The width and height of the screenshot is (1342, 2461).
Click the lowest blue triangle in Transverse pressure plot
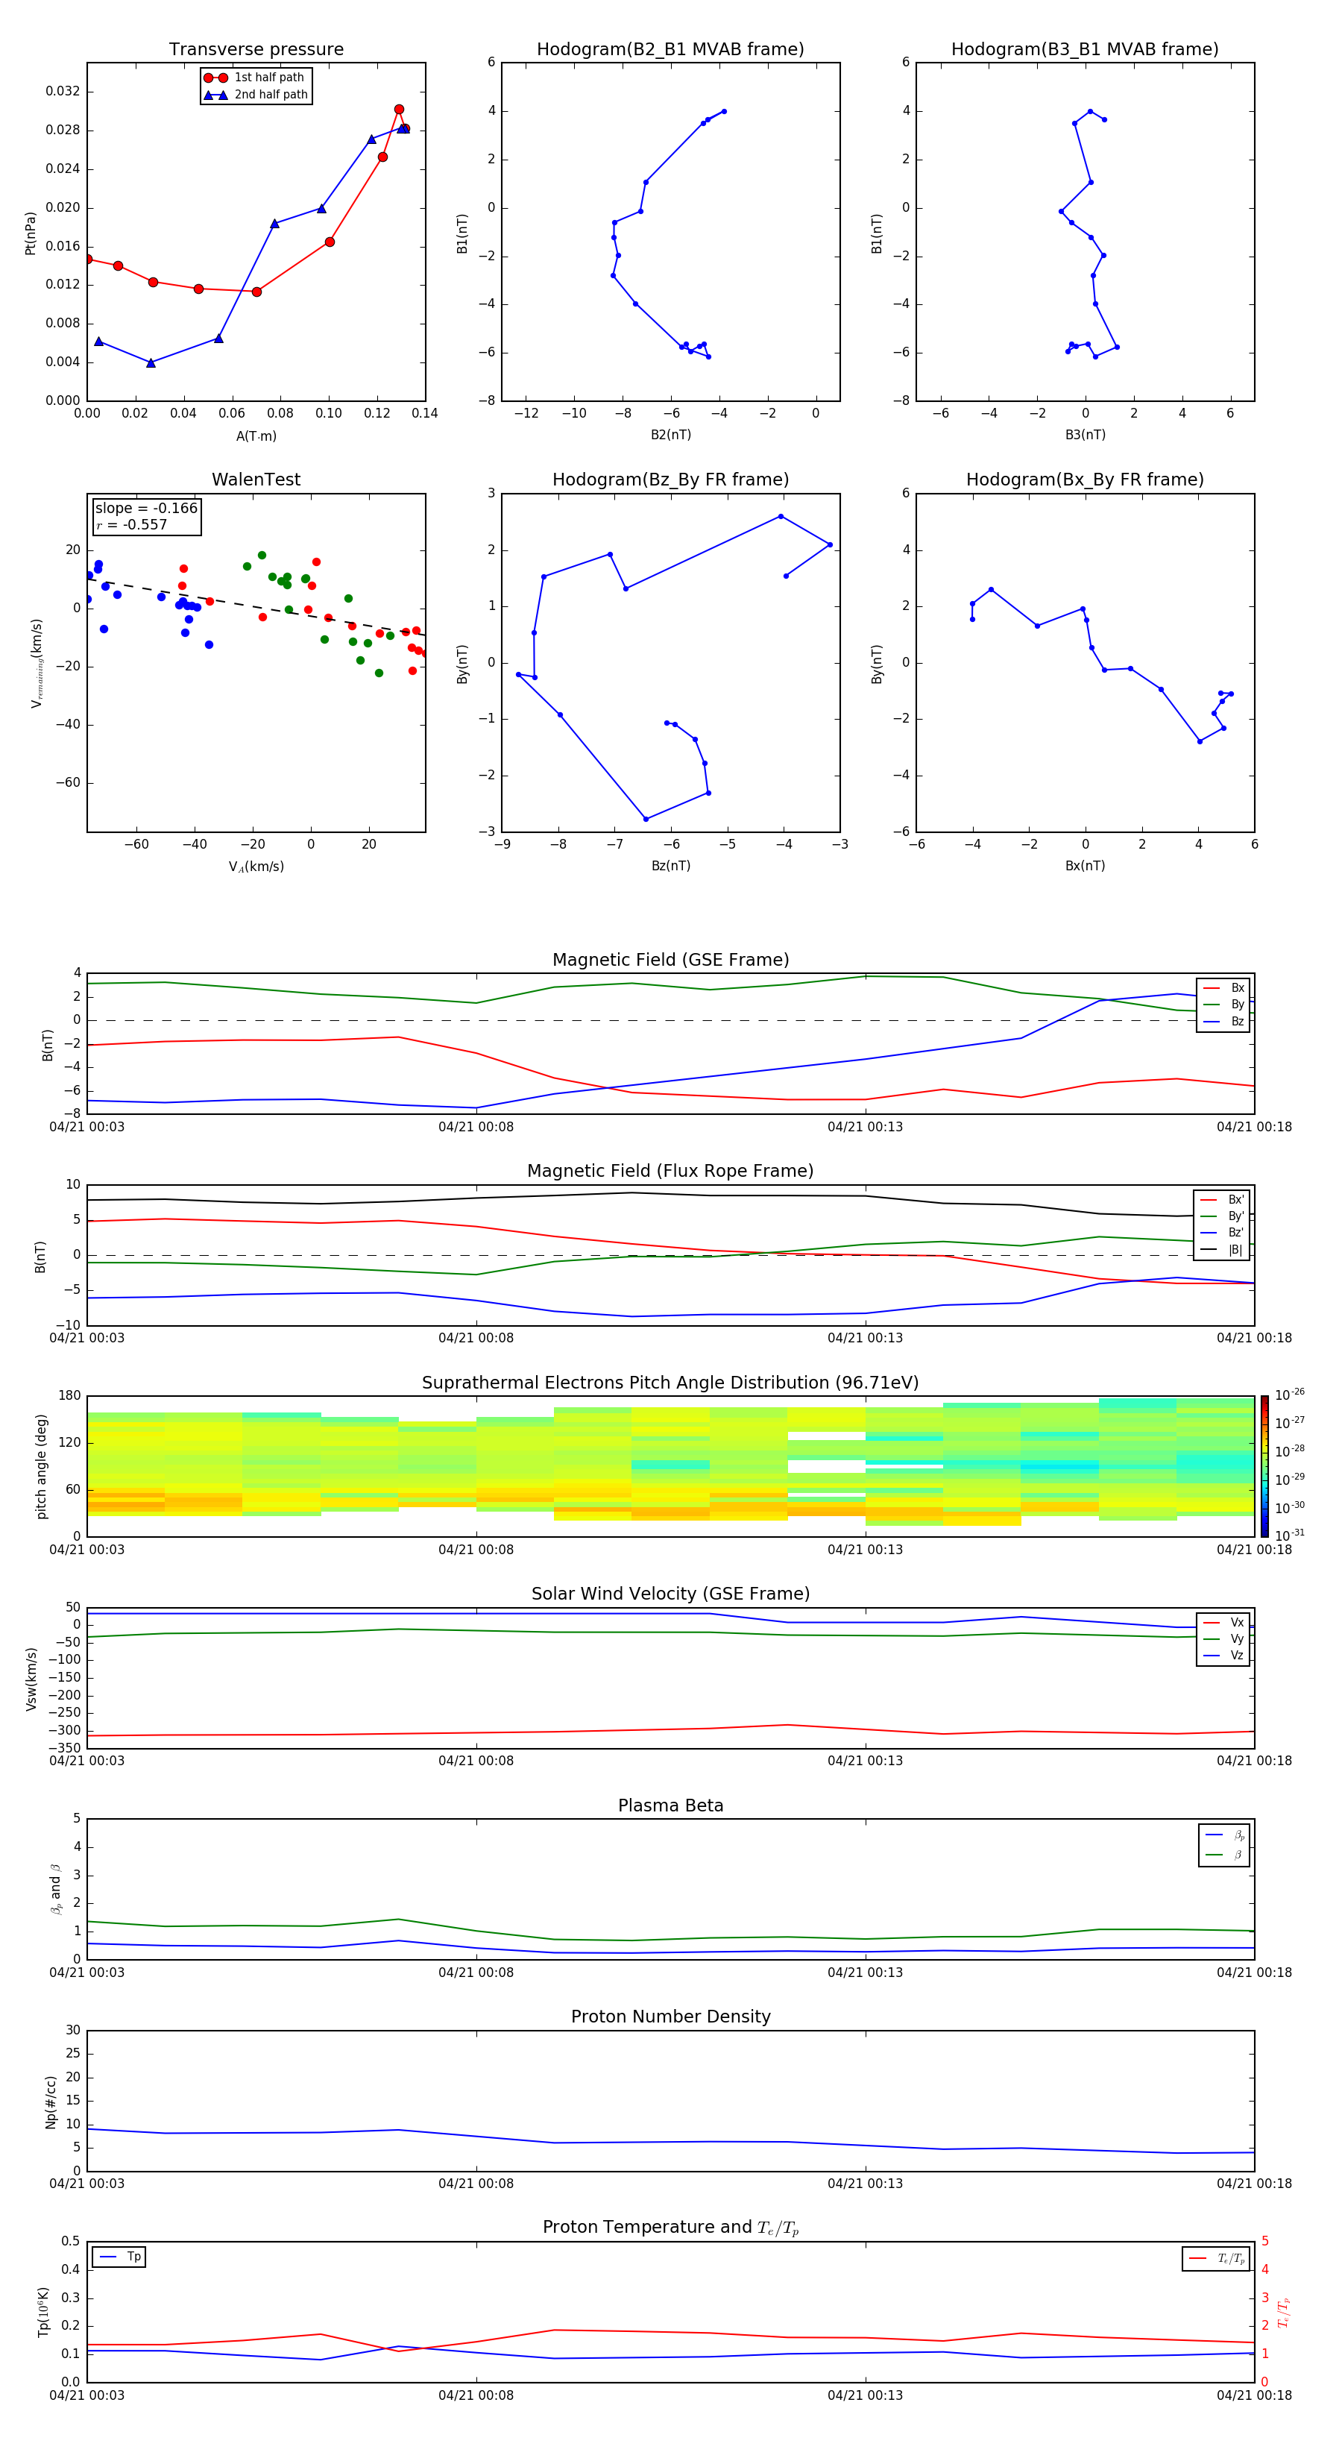151,363
